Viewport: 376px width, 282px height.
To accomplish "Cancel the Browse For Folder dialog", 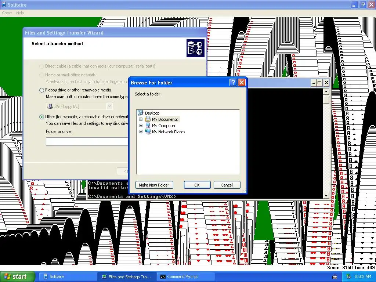I will pos(227,185).
